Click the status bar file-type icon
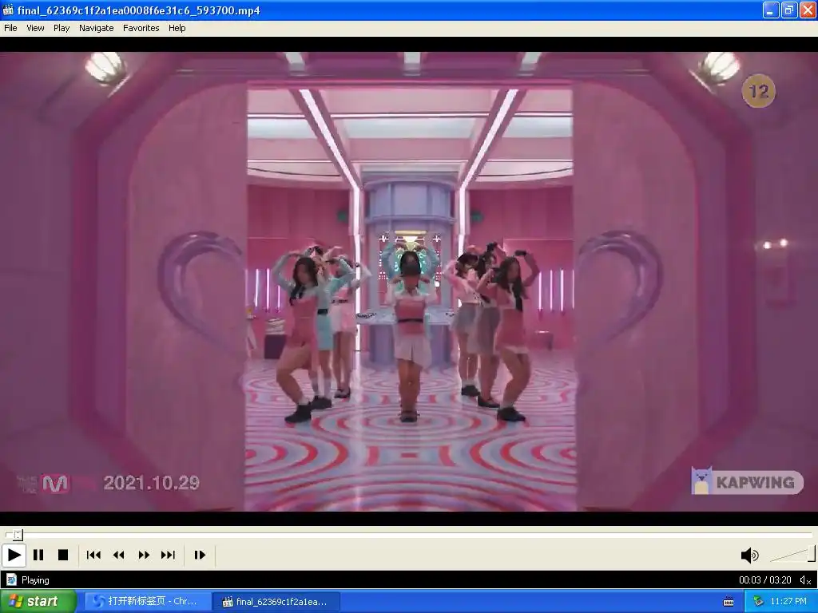The width and height of the screenshot is (818, 613). [11, 580]
